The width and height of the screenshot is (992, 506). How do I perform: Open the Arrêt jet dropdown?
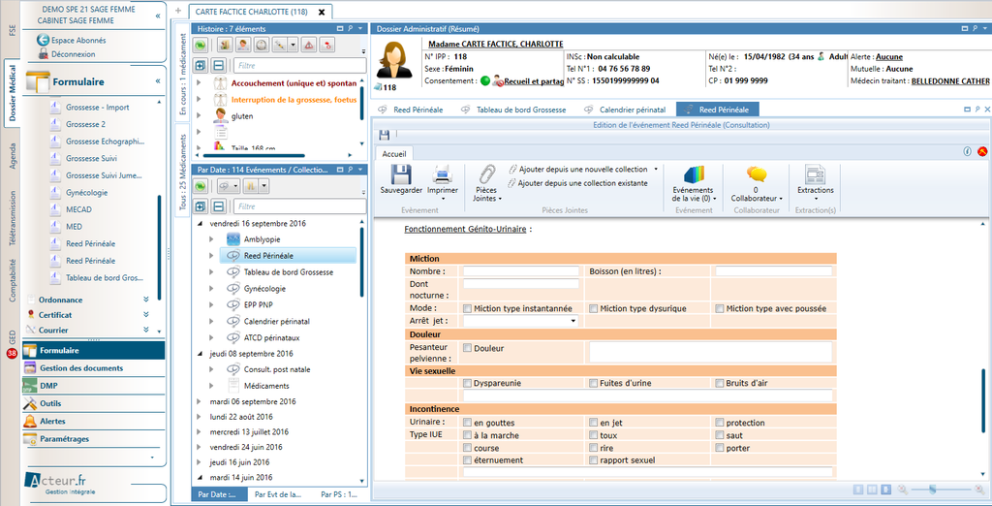coord(573,321)
